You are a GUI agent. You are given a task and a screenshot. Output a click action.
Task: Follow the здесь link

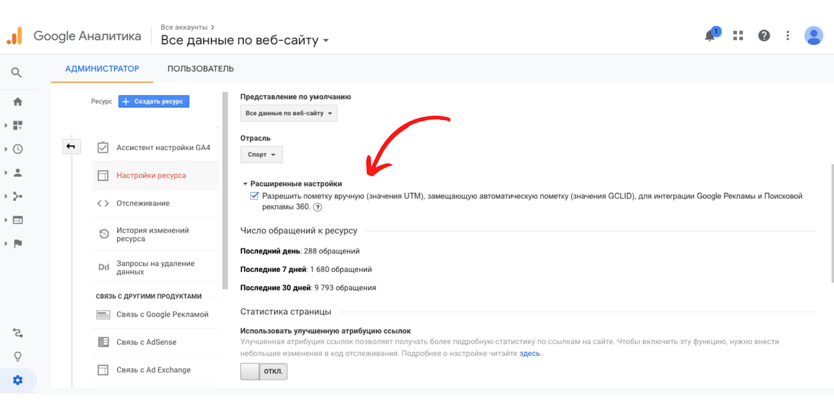tap(529, 353)
